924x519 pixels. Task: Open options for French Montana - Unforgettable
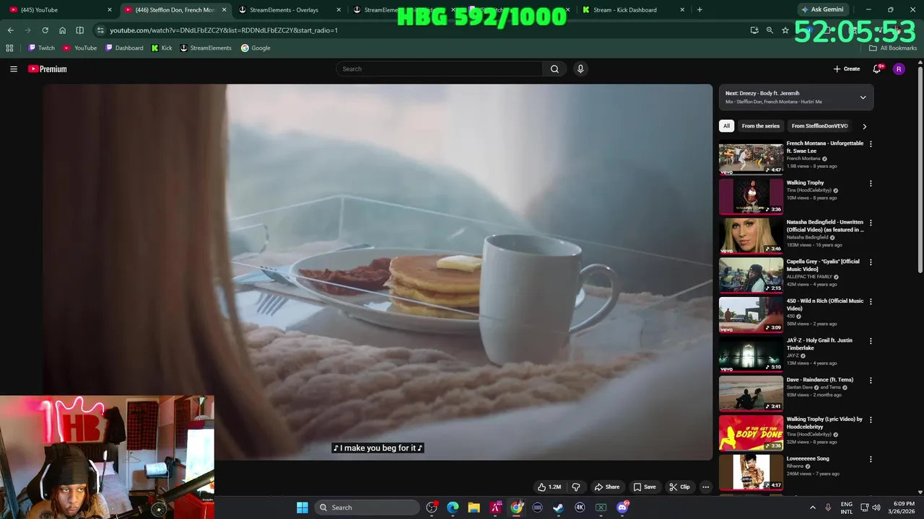click(x=871, y=144)
